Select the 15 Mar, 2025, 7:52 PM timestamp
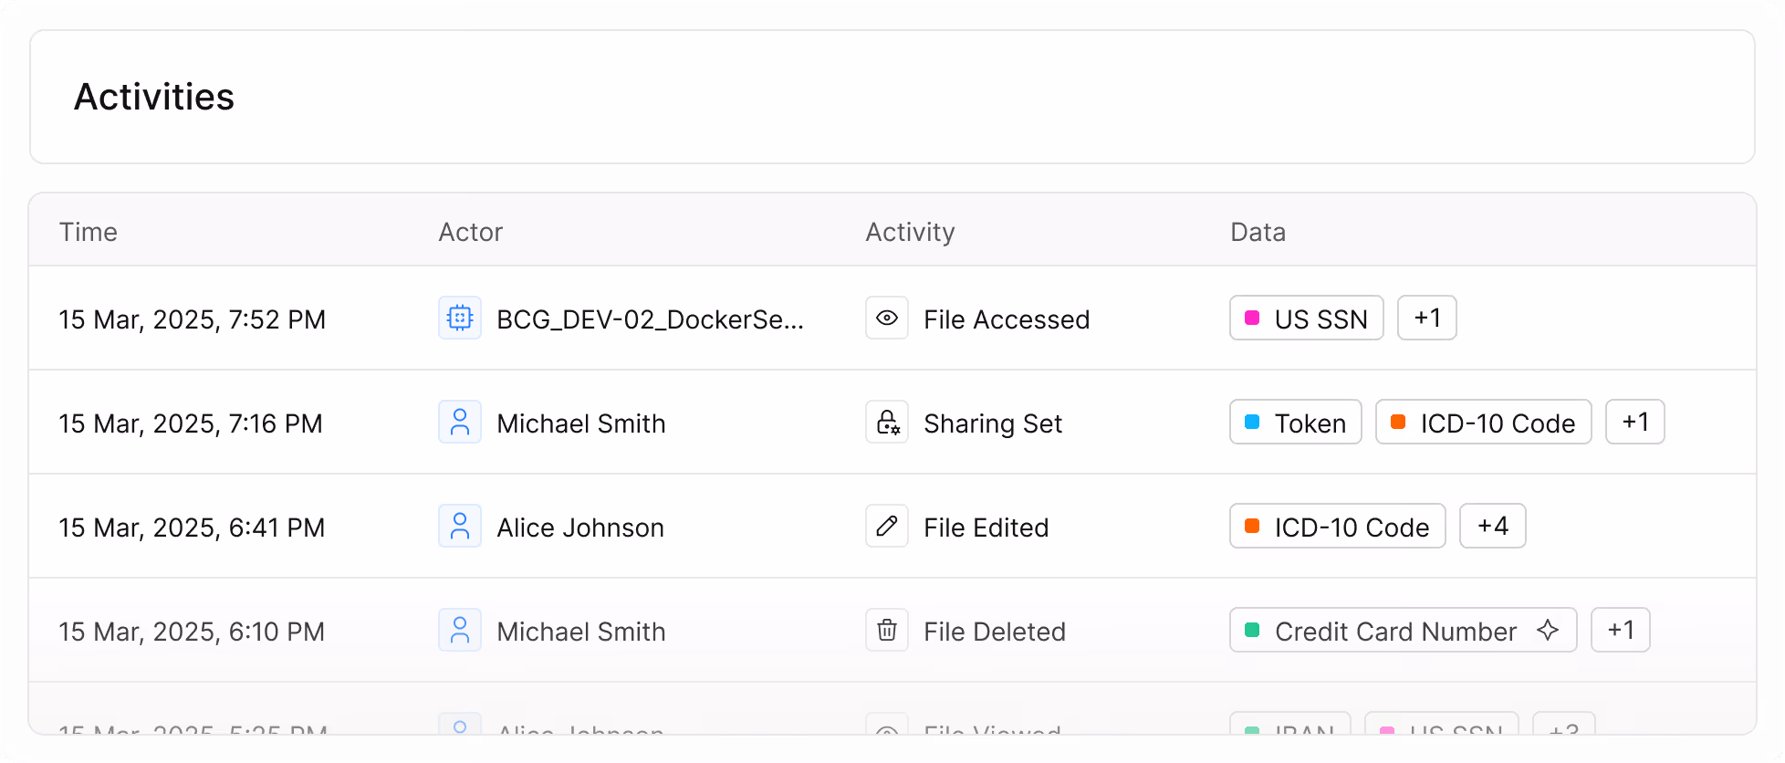 coord(193,319)
